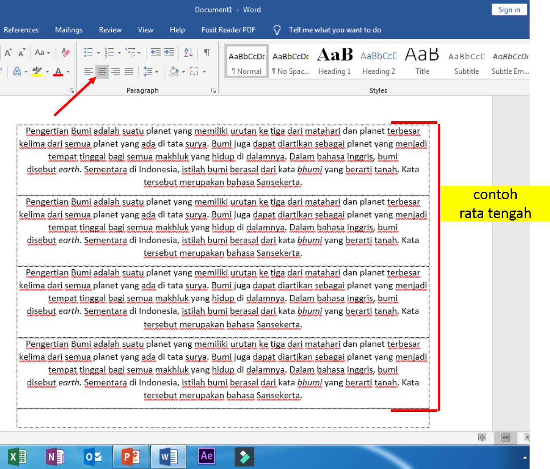Open the References tab
This screenshot has height=469, width=550.
[21, 30]
